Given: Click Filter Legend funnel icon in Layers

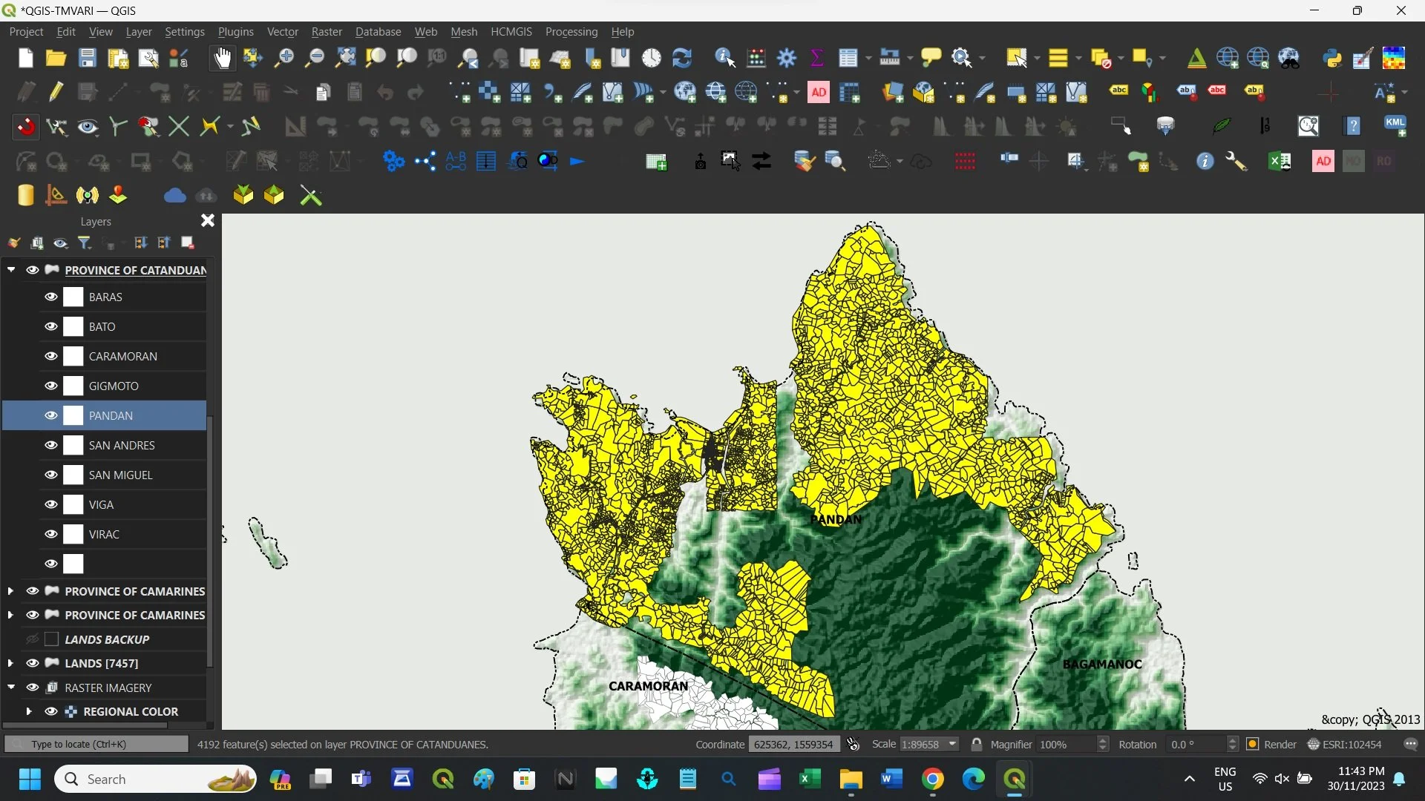Looking at the screenshot, I should [x=85, y=243].
